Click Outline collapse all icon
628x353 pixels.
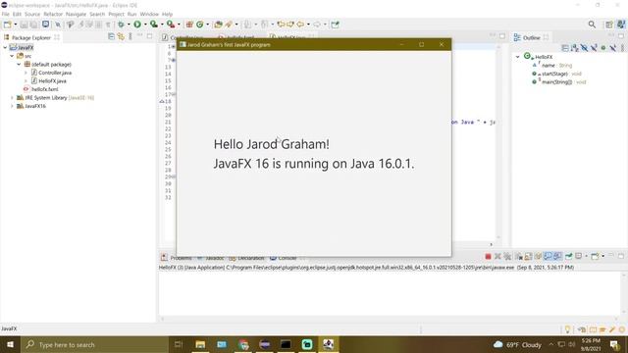[565, 48]
